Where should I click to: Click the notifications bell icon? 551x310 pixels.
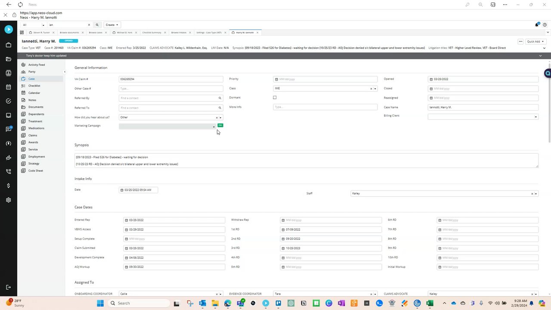[537, 25]
